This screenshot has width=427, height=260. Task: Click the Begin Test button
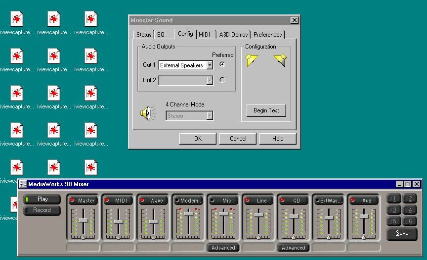pos(266,110)
